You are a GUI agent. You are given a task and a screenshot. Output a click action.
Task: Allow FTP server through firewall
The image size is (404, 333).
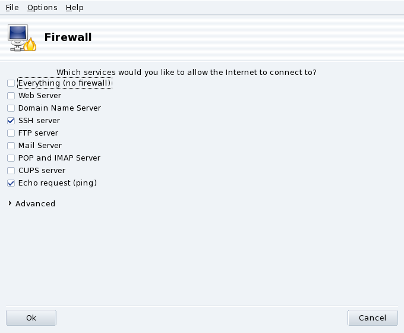[11, 133]
